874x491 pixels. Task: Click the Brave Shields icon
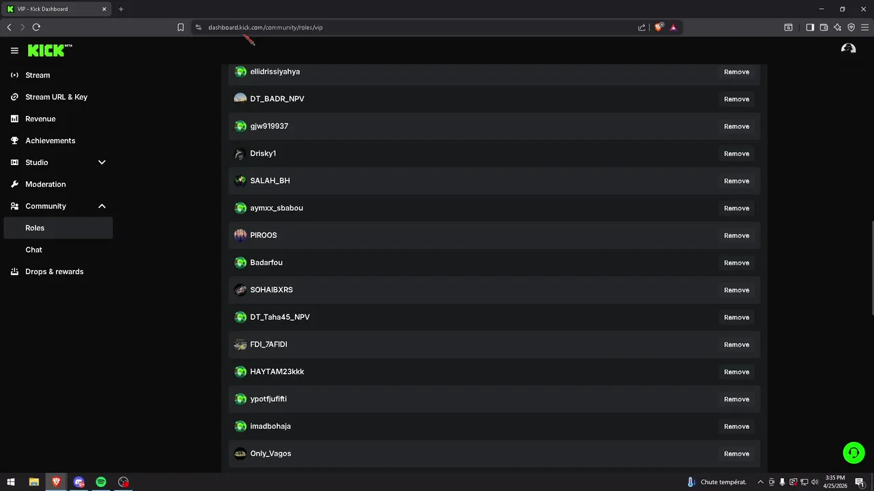658,27
